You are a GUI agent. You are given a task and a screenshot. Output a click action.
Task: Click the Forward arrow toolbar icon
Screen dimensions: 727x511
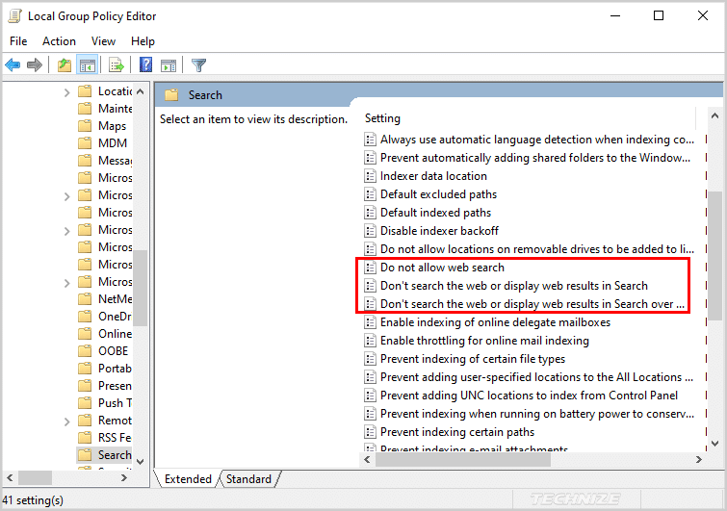(x=35, y=65)
